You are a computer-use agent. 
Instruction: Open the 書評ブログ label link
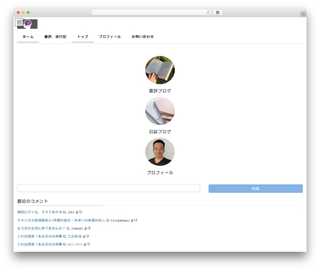point(160,91)
